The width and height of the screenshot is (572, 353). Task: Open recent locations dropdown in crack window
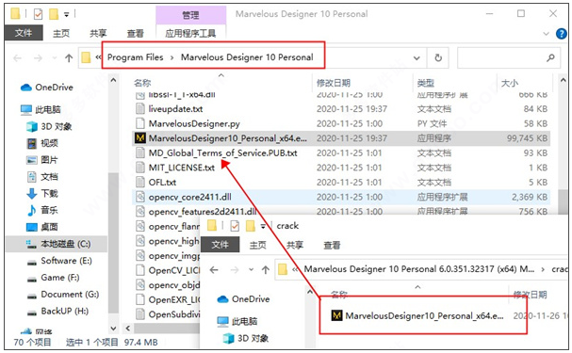pyautogui.click(x=251, y=270)
